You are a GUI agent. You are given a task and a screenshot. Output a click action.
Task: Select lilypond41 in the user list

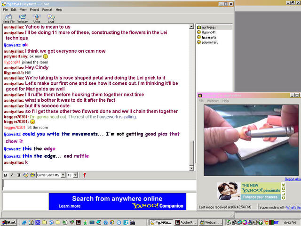209,32
